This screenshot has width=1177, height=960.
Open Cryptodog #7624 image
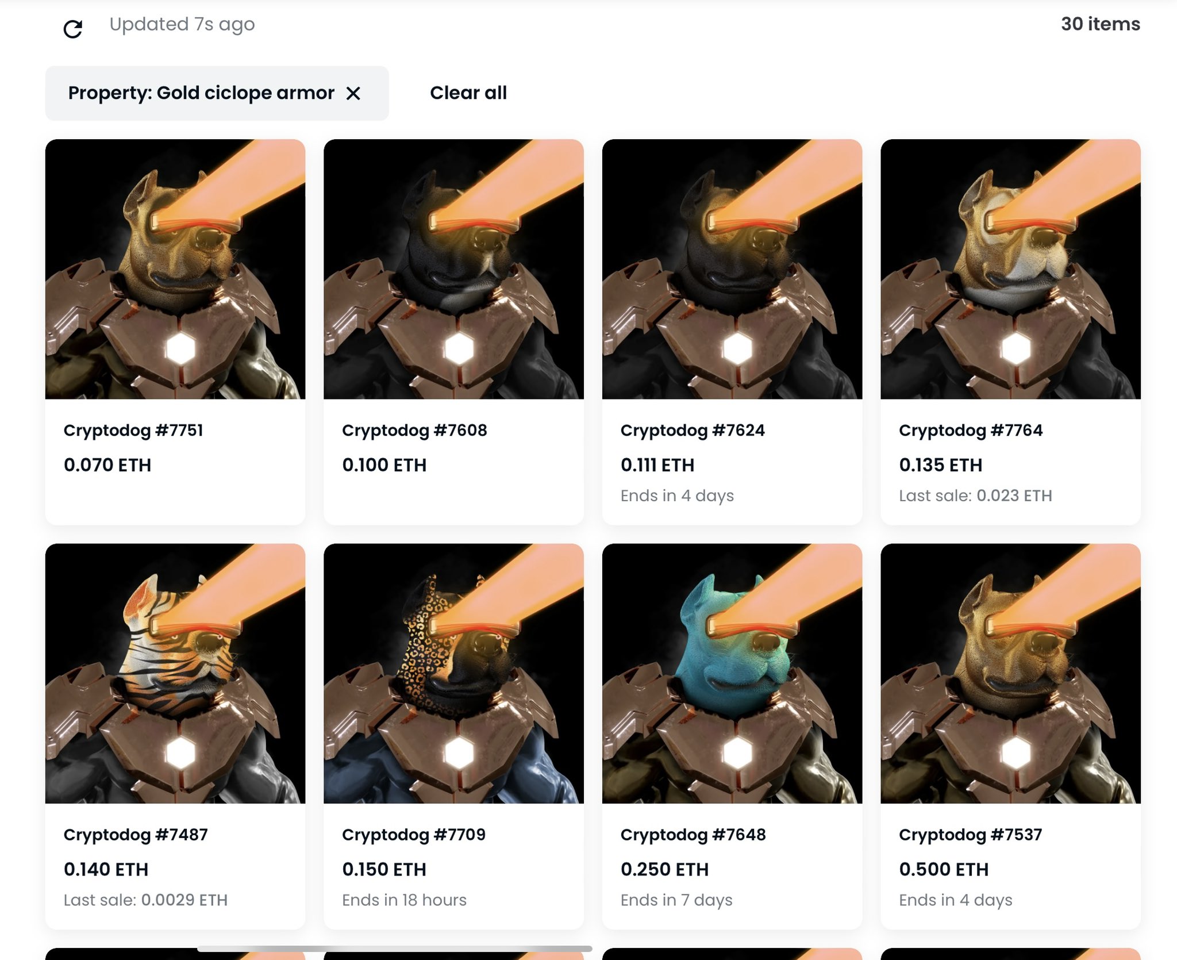(x=732, y=269)
